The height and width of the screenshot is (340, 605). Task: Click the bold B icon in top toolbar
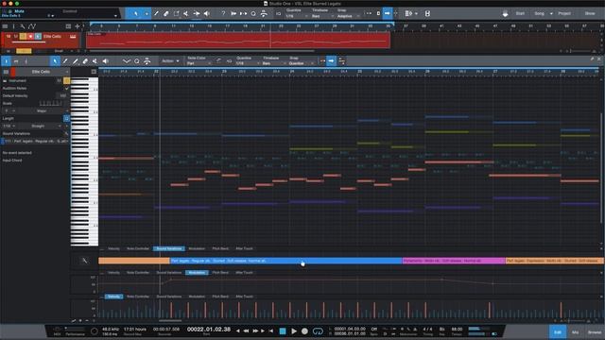[427, 13]
